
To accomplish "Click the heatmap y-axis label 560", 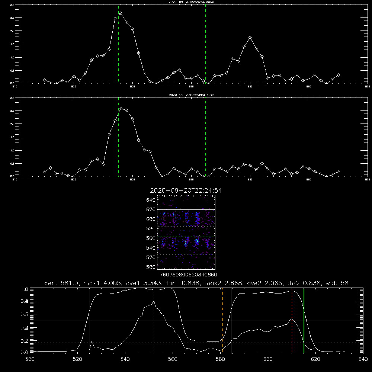I will pyautogui.click(x=151, y=238).
